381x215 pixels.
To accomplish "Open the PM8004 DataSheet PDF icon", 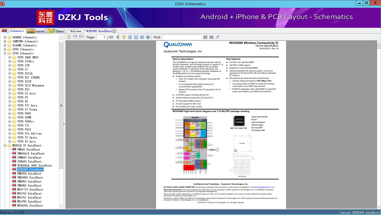I will click(x=14, y=173).
